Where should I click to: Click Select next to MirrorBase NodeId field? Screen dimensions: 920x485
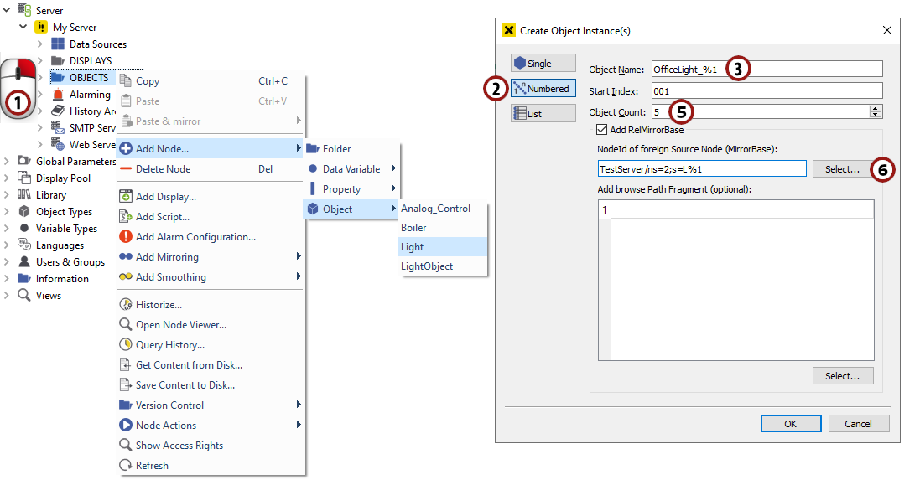842,169
